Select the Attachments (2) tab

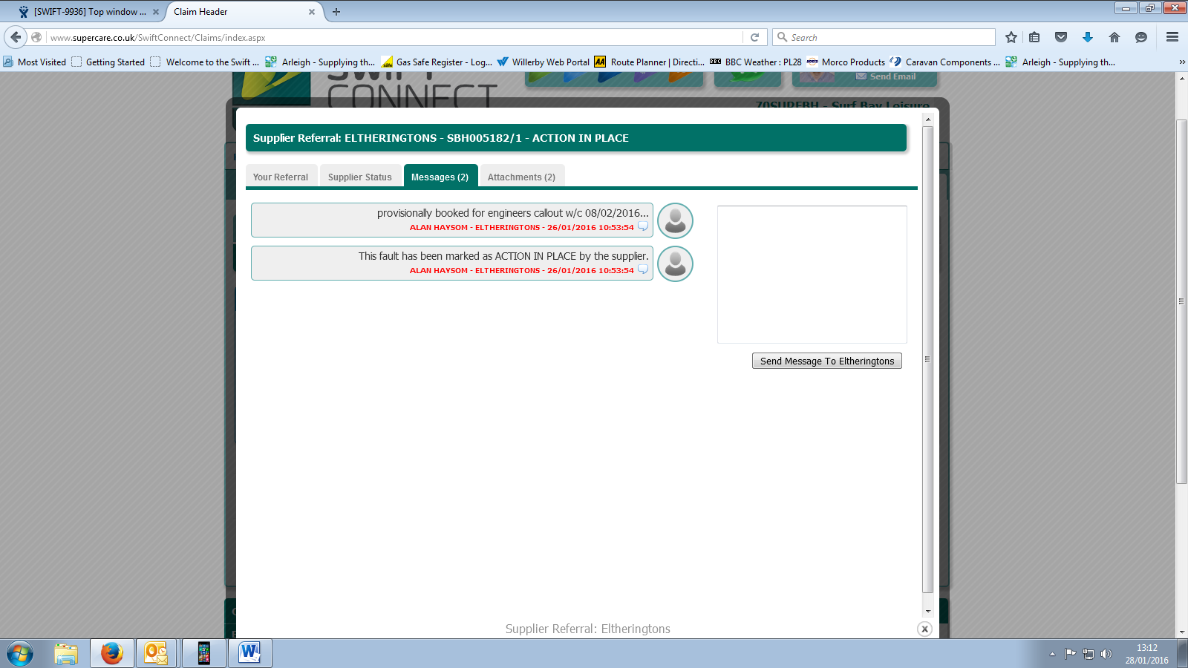coord(521,177)
